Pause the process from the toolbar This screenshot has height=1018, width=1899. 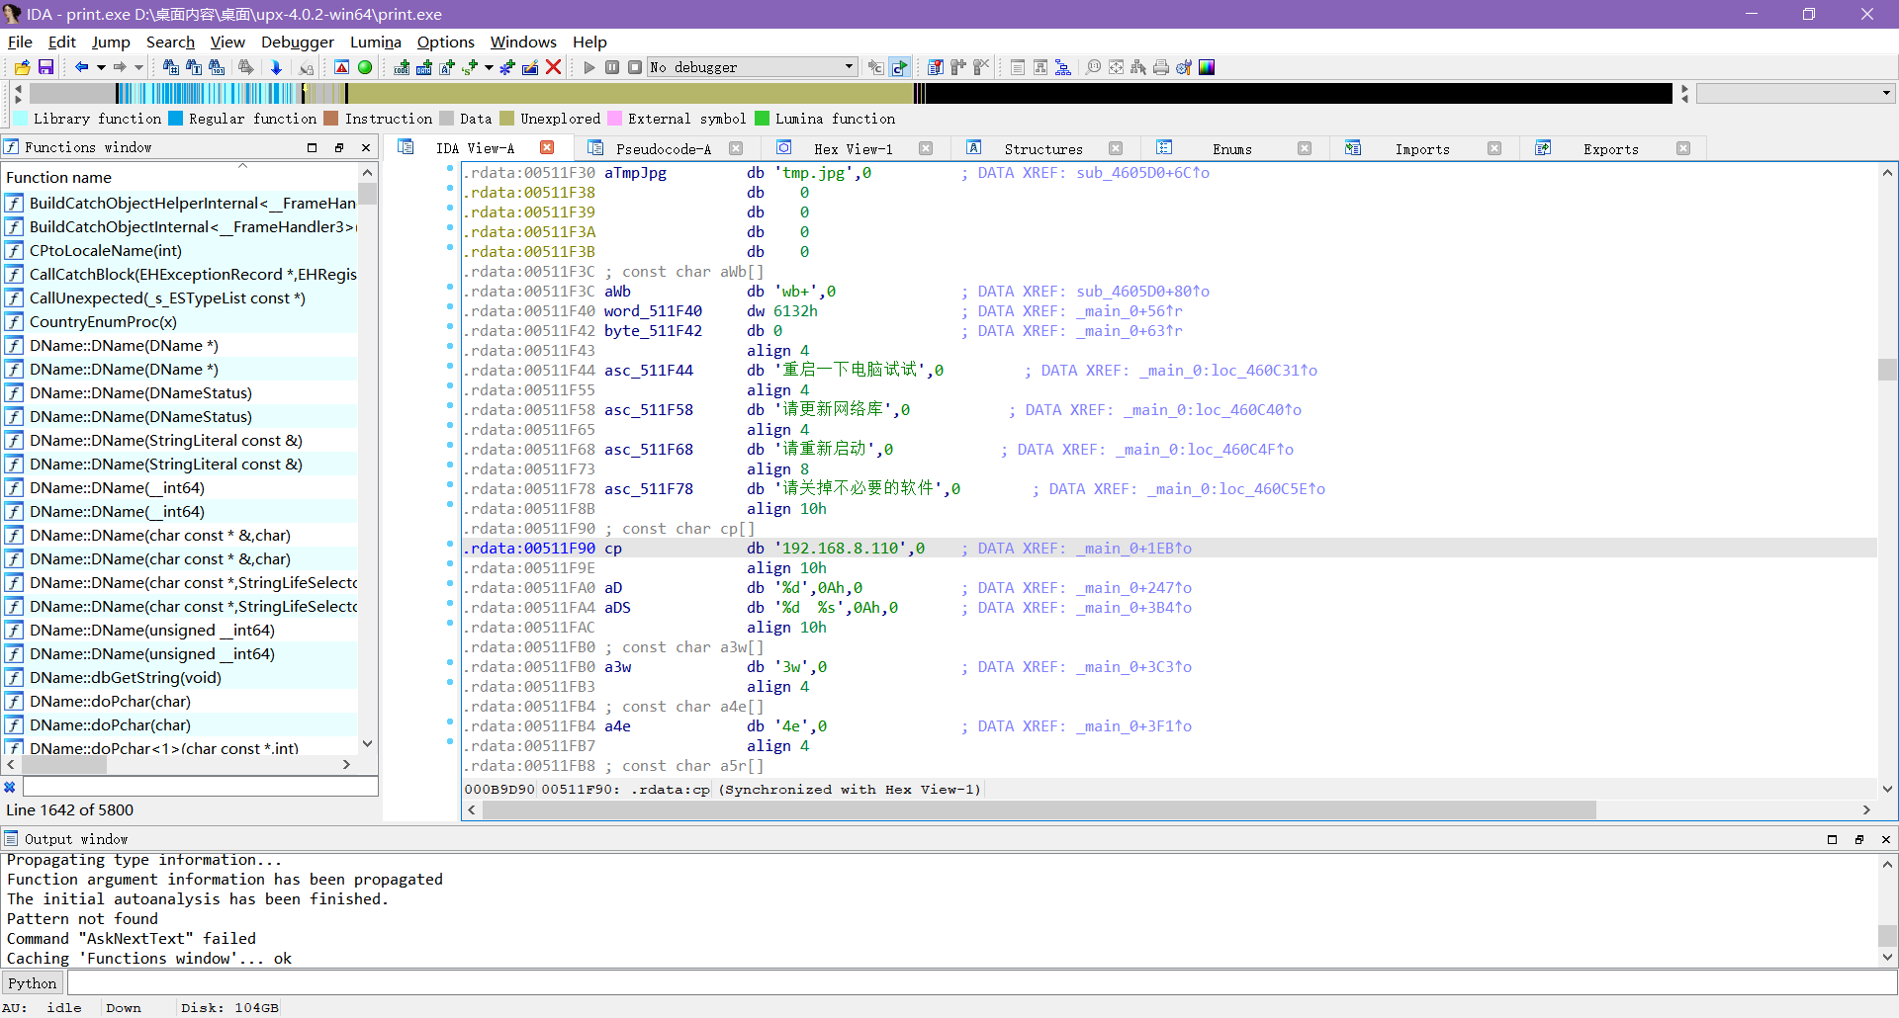(x=612, y=67)
